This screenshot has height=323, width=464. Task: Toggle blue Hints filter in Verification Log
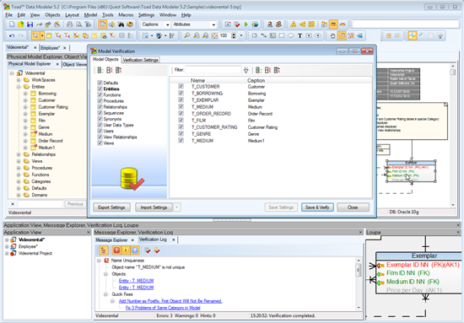135,250
